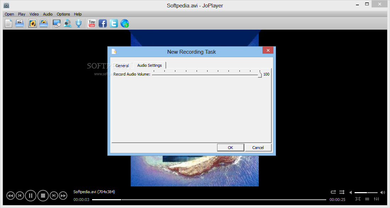Screen dimensions: 390x208
Task: Click the rewind playback button
Action: (x=10, y=196)
